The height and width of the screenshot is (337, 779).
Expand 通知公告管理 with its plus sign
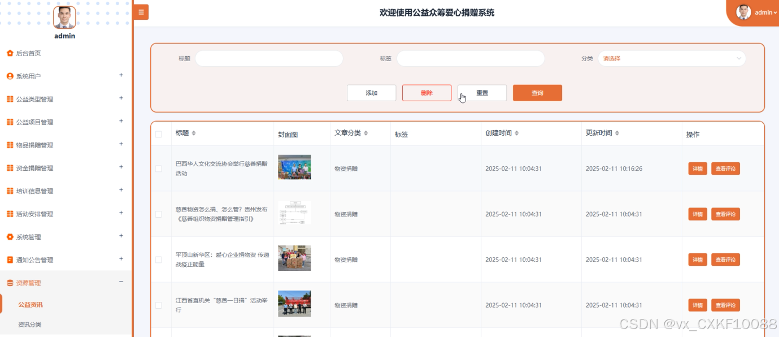[x=121, y=259]
